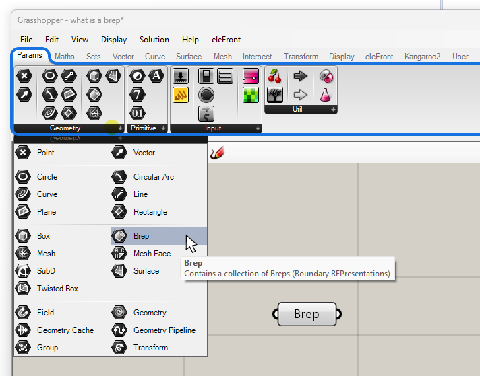
Task: Select the Brep component on the canvas
Action: 307,314
